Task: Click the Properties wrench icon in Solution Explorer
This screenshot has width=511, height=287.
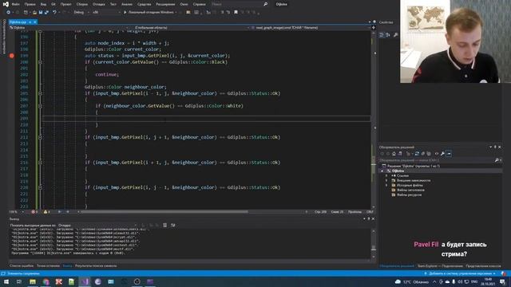Action: (442, 154)
